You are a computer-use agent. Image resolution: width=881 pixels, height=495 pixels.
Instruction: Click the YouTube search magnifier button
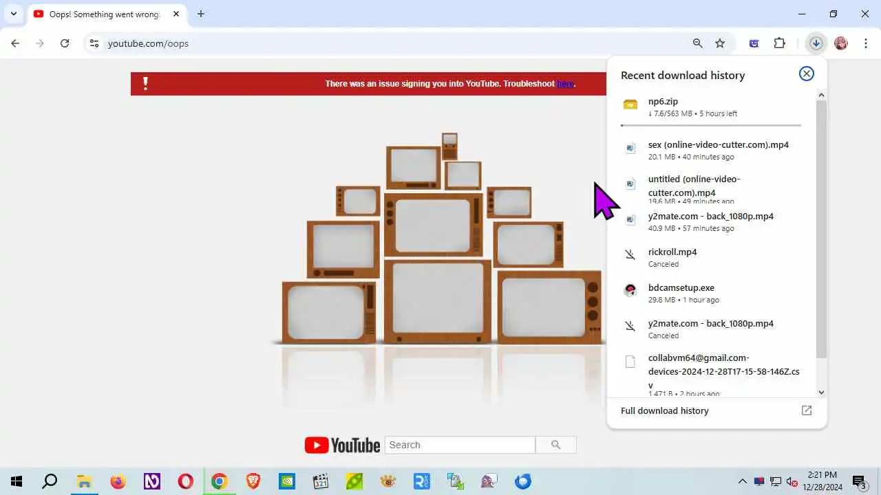556,445
